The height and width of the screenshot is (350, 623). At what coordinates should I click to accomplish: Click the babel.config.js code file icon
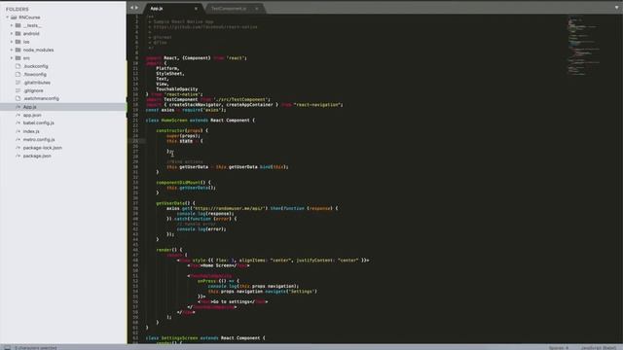point(18,123)
